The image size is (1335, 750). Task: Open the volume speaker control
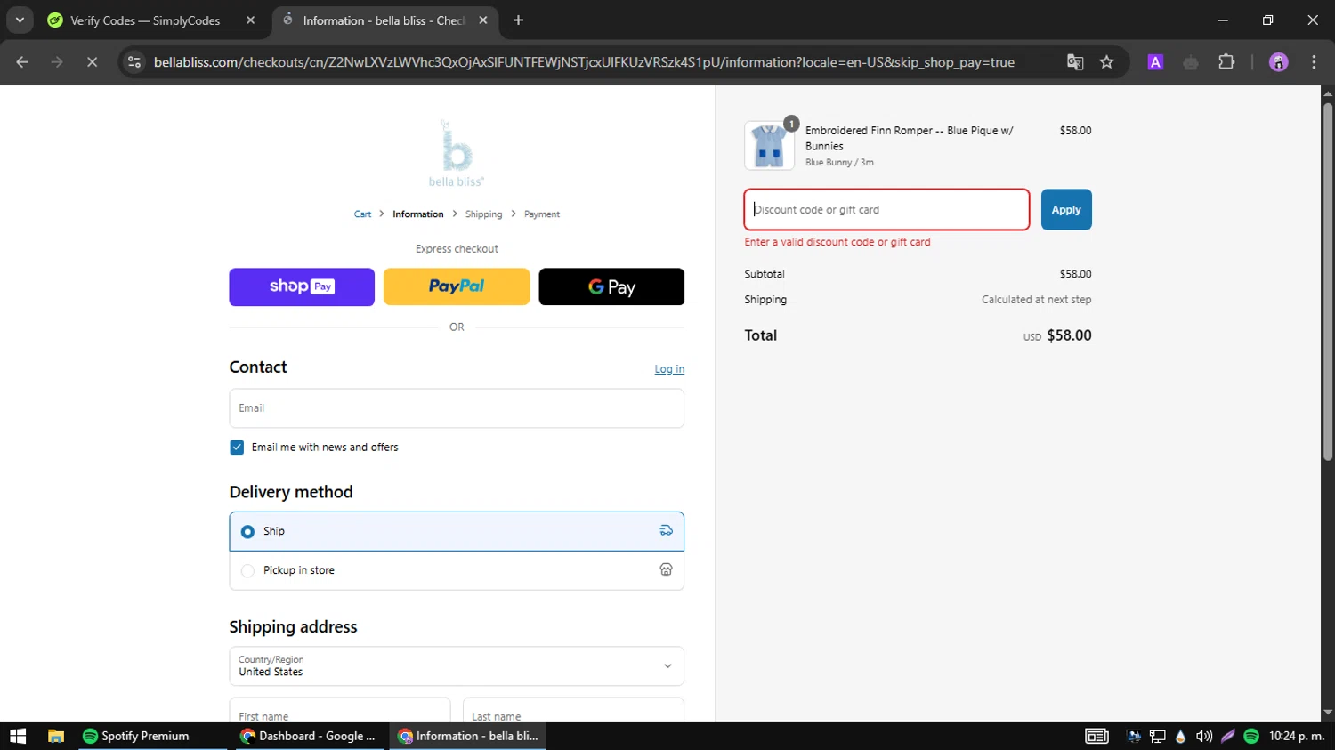point(1204,736)
